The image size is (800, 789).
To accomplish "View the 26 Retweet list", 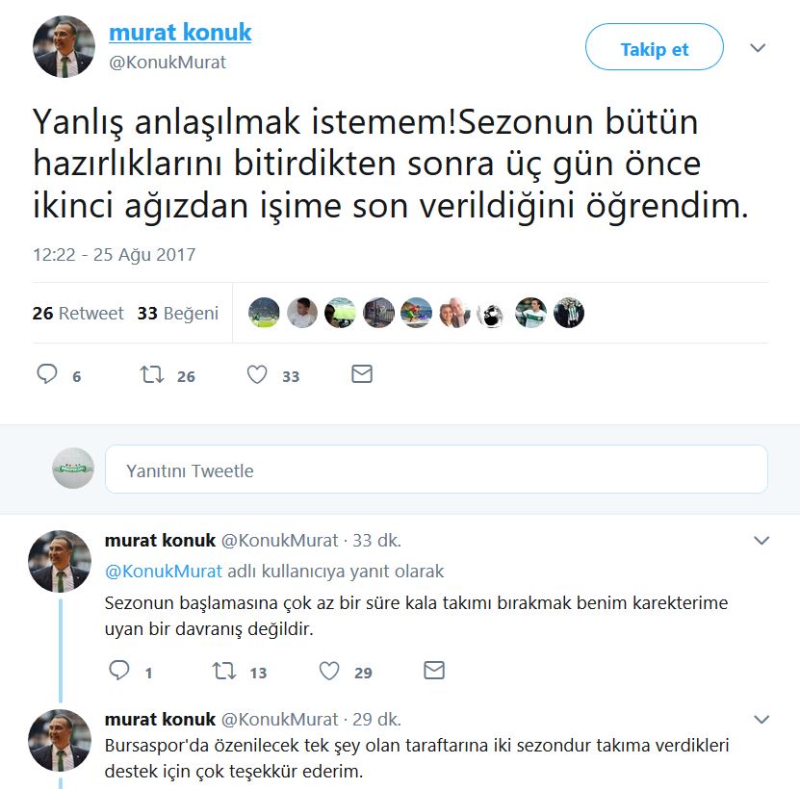I will 78,313.
